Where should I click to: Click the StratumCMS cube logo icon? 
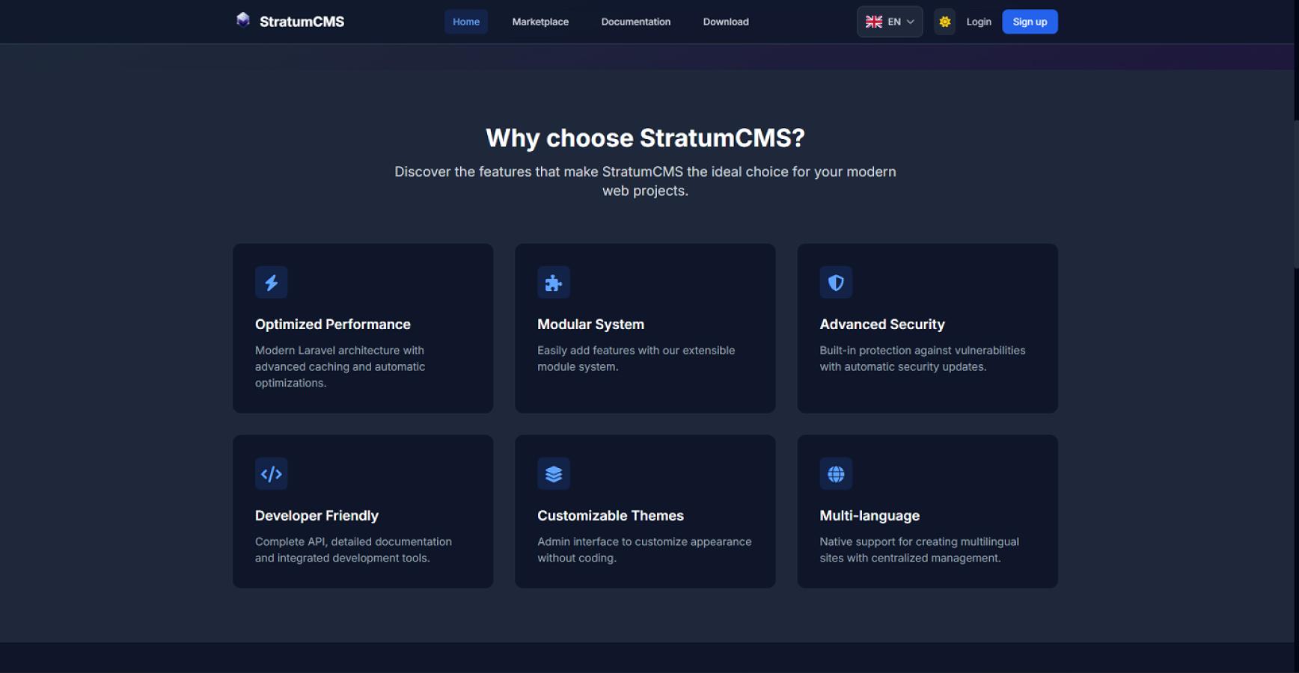(x=242, y=20)
